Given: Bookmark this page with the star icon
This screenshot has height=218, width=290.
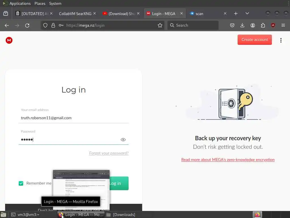Looking at the screenshot, I should click(x=160, y=25).
